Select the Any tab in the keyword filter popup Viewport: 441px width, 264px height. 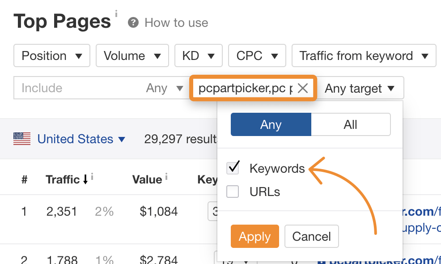(271, 124)
